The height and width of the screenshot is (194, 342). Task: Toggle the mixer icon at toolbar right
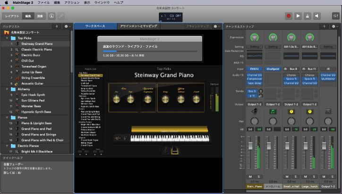[x=335, y=16]
